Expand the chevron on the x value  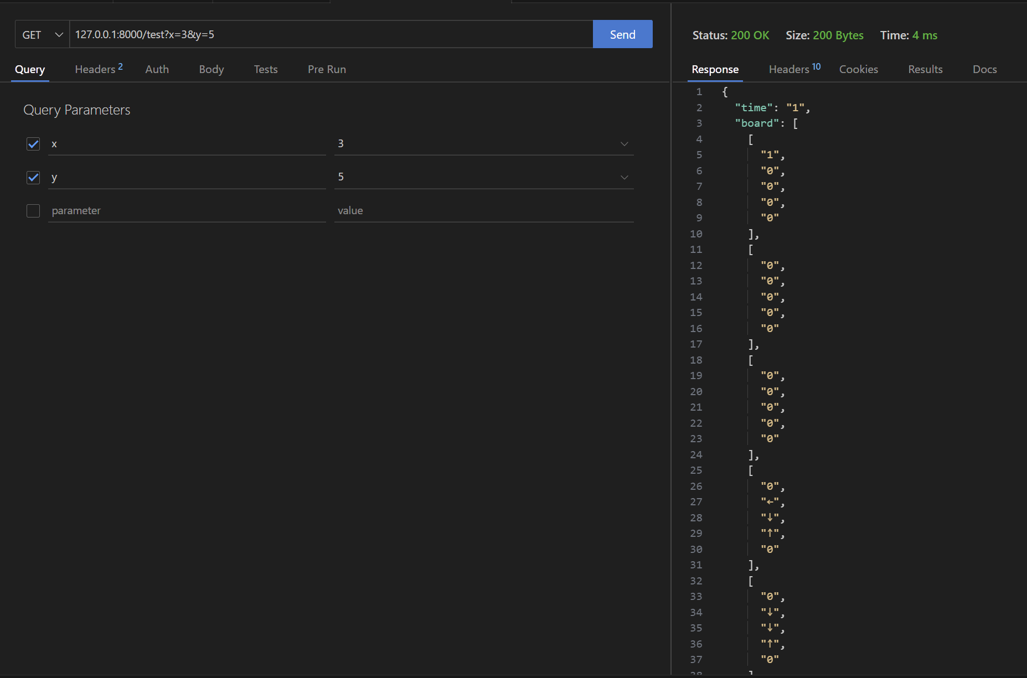(625, 144)
